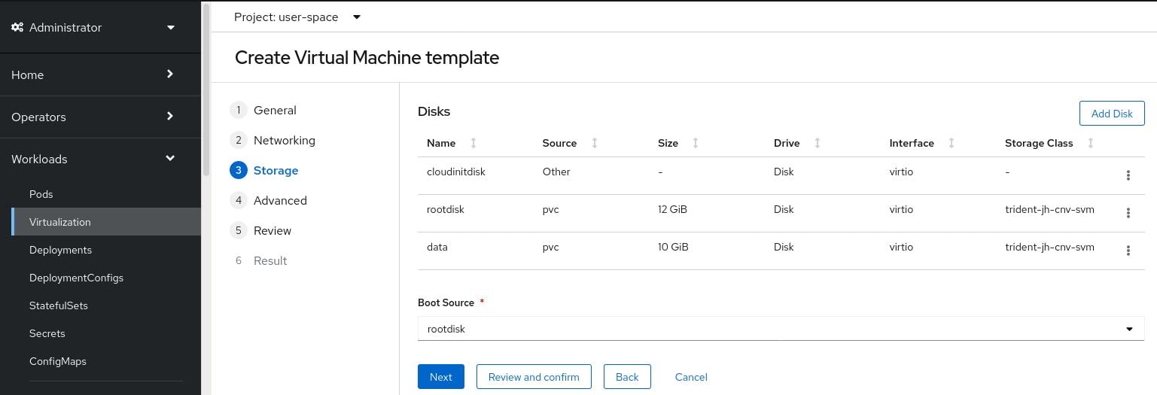Image resolution: width=1157 pixels, height=395 pixels.
Task: Open kebab menu for rootdisk row
Action: pos(1128,213)
